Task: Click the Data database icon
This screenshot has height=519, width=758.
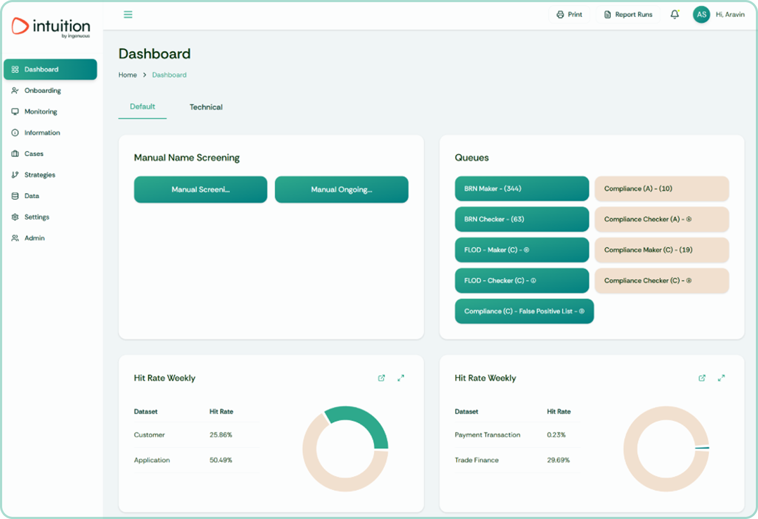Action: click(x=15, y=196)
